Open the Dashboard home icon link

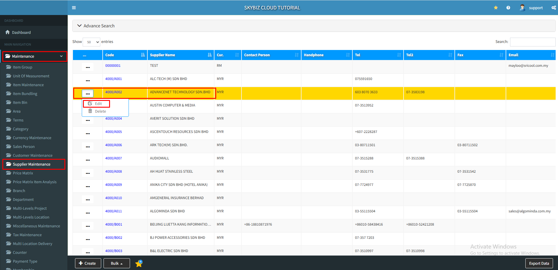[8, 32]
